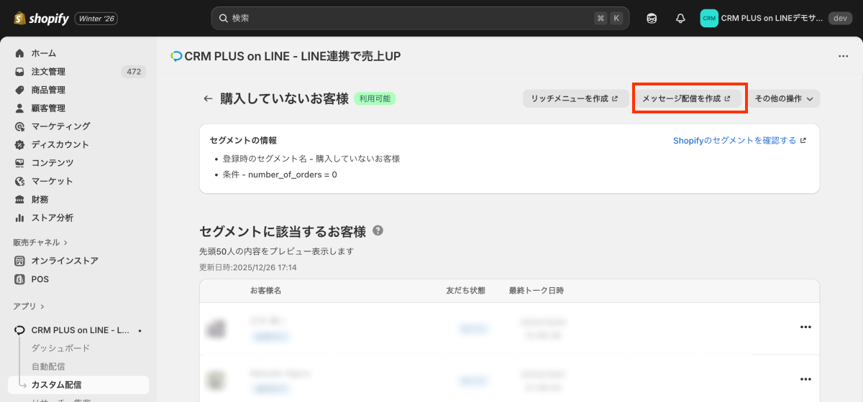Open Shopifyのセグメントを確認する link

pos(740,141)
